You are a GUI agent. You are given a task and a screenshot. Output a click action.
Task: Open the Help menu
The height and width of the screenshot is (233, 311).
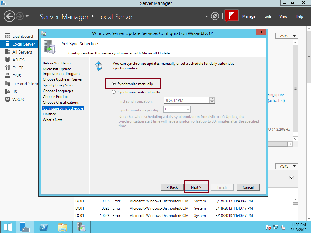(x=299, y=16)
